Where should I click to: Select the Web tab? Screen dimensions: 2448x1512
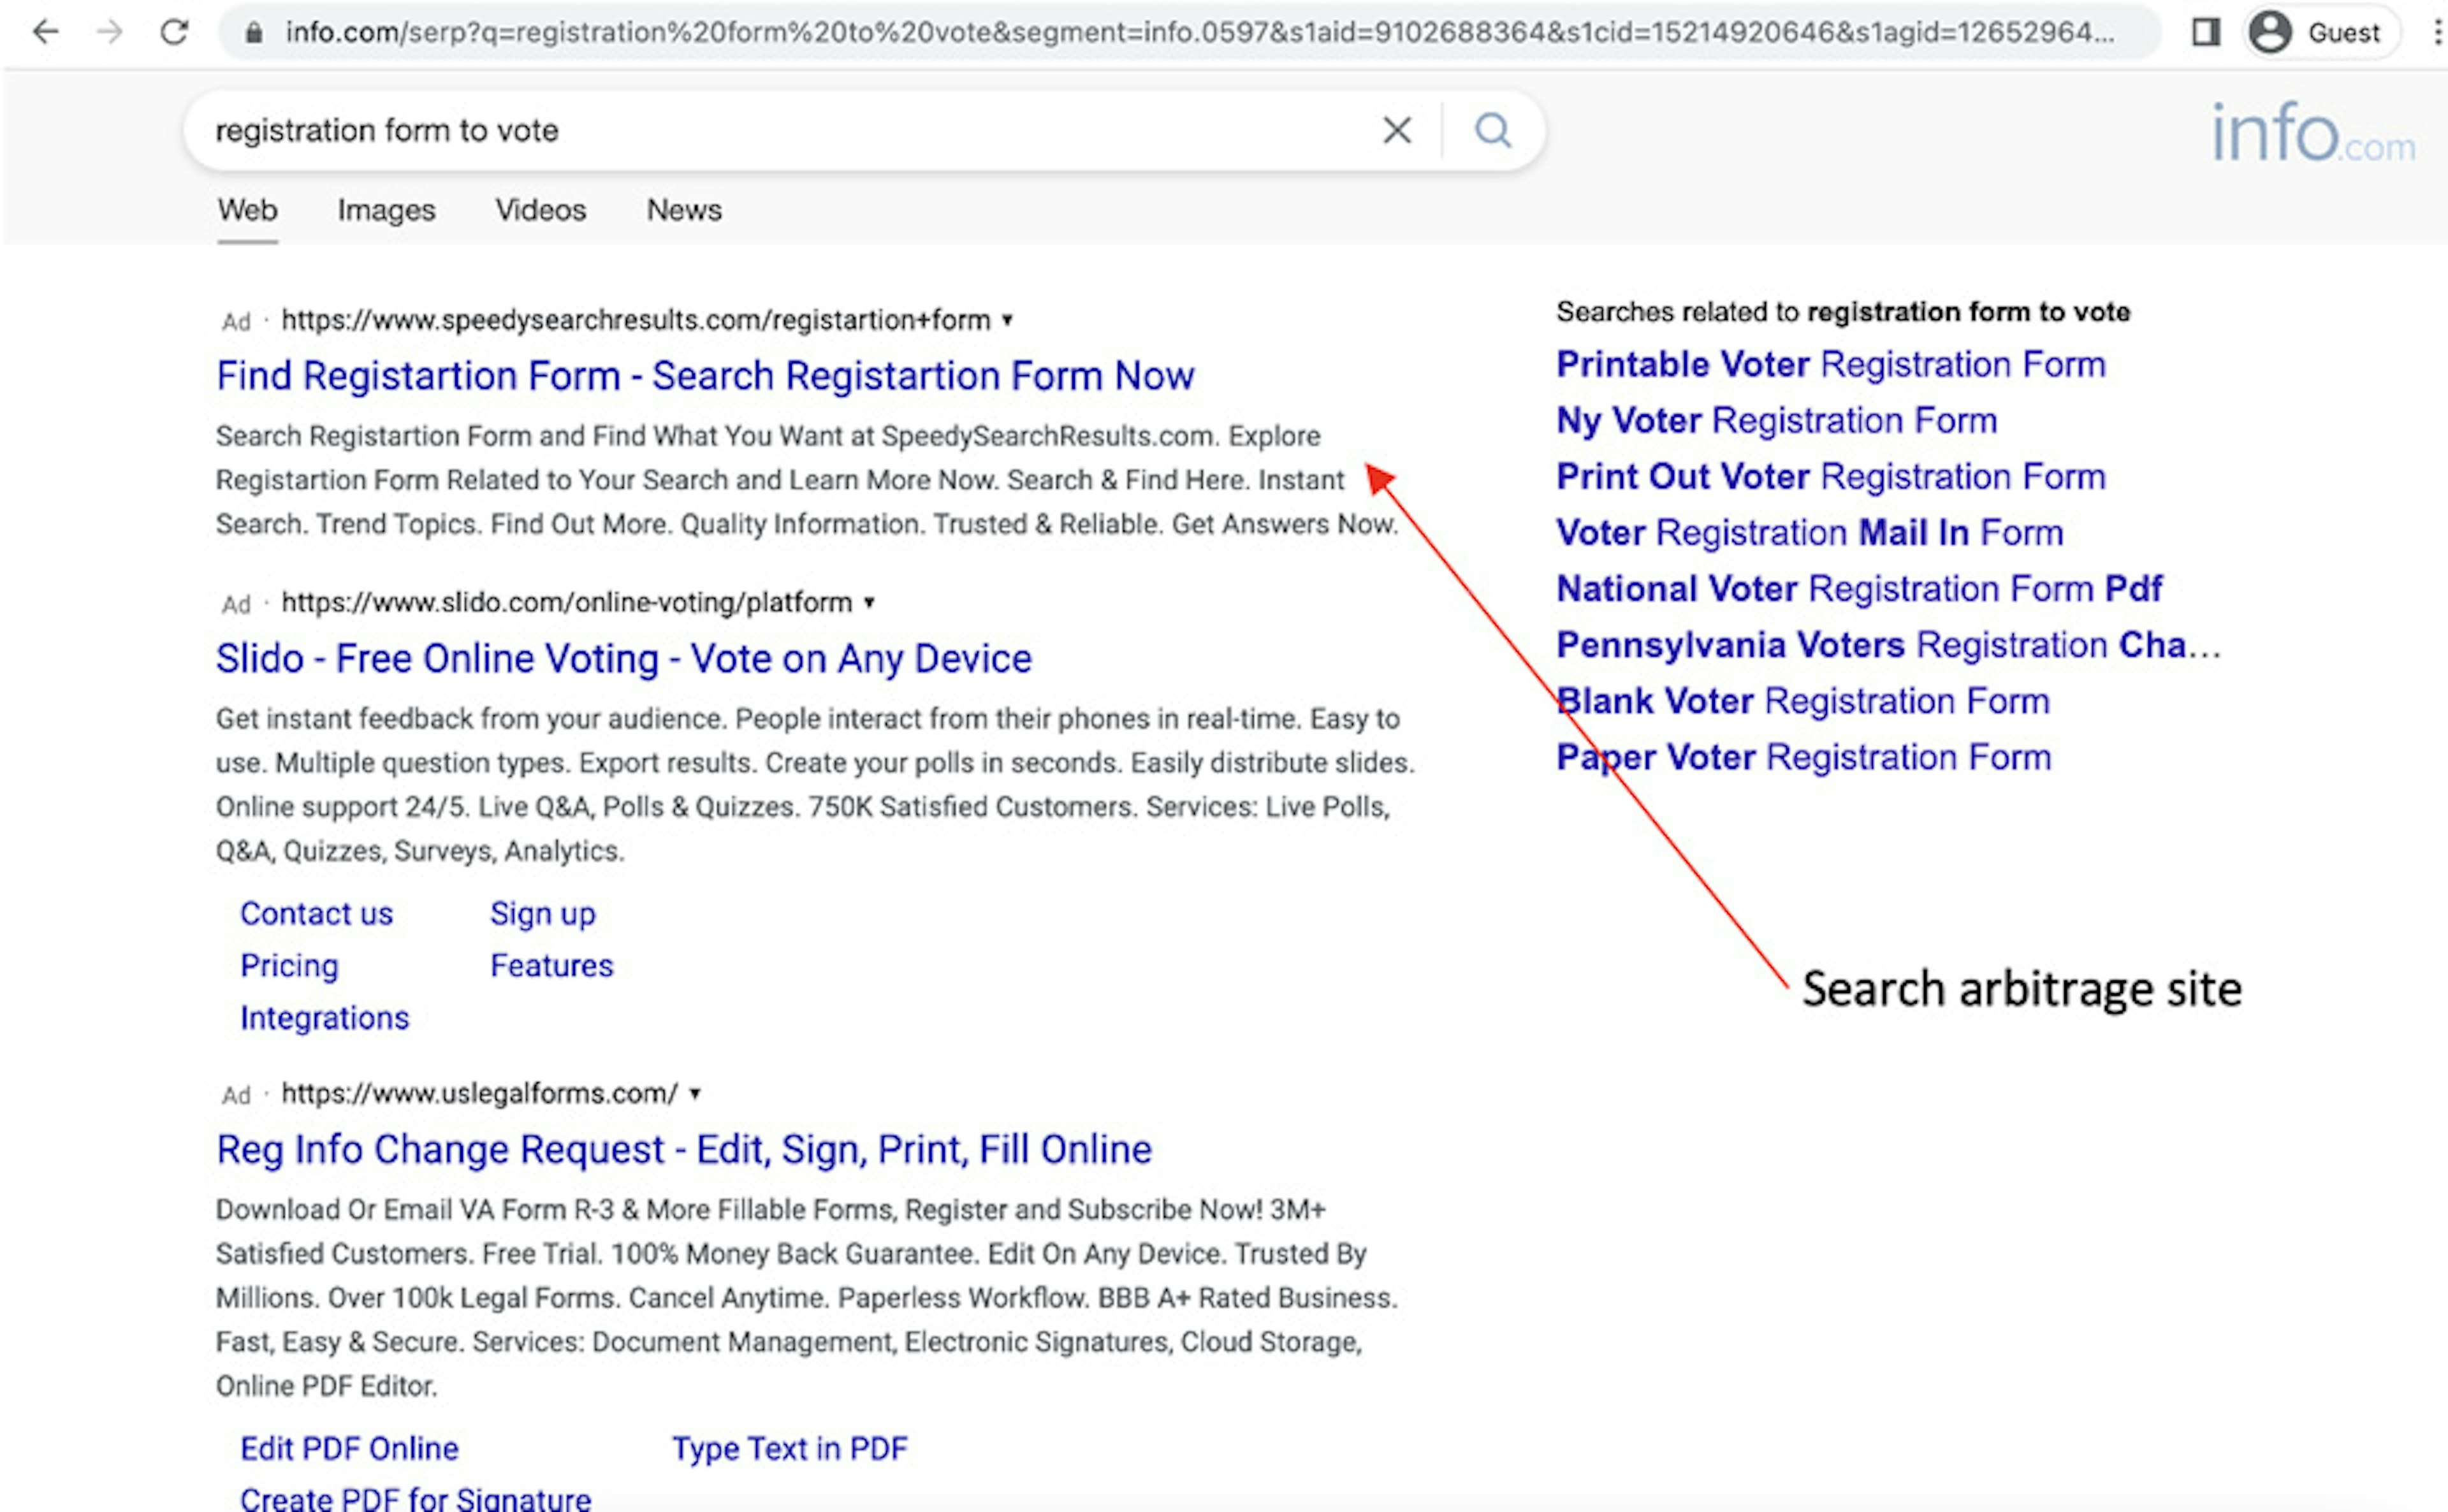pos(247,210)
